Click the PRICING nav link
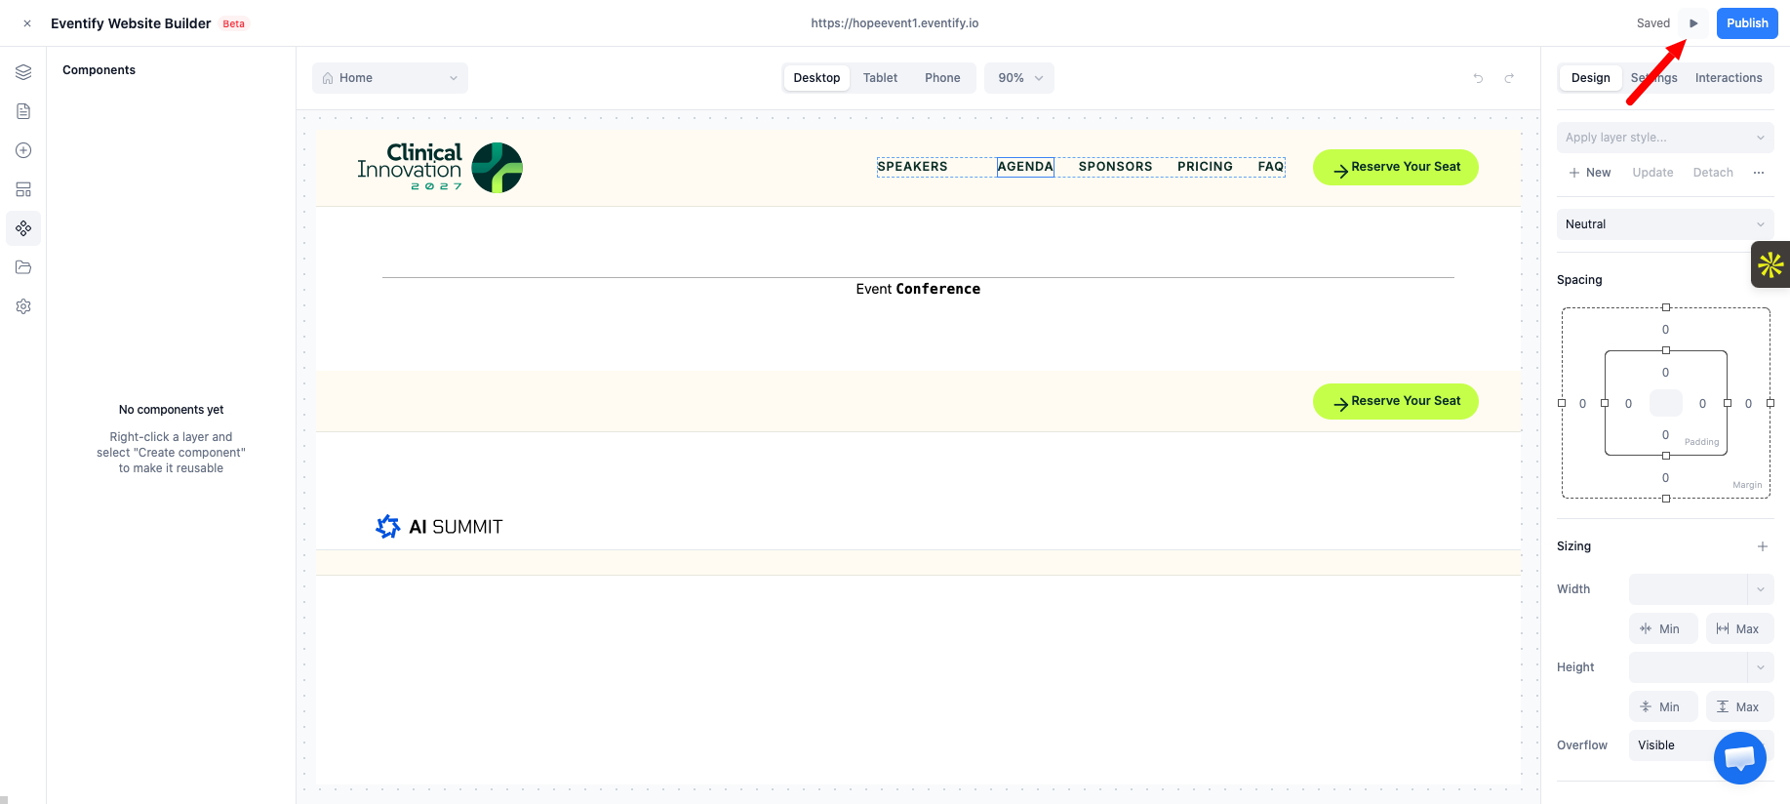The height and width of the screenshot is (804, 1790). (x=1205, y=167)
